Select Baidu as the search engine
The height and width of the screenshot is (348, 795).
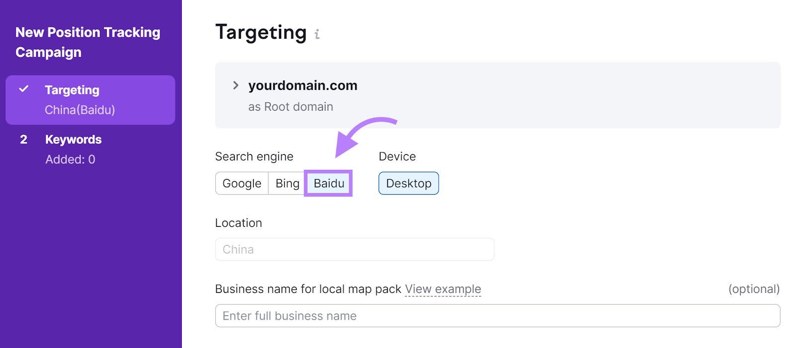[x=329, y=183]
